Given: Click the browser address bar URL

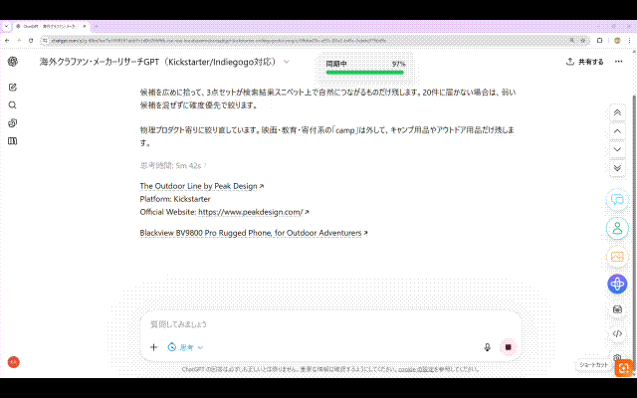Looking at the screenshot, I should pyautogui.click(x=219, y=41).
